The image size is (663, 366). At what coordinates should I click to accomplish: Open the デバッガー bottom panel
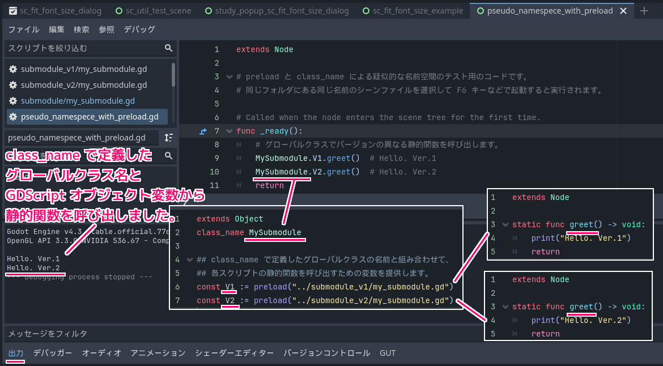53,353
